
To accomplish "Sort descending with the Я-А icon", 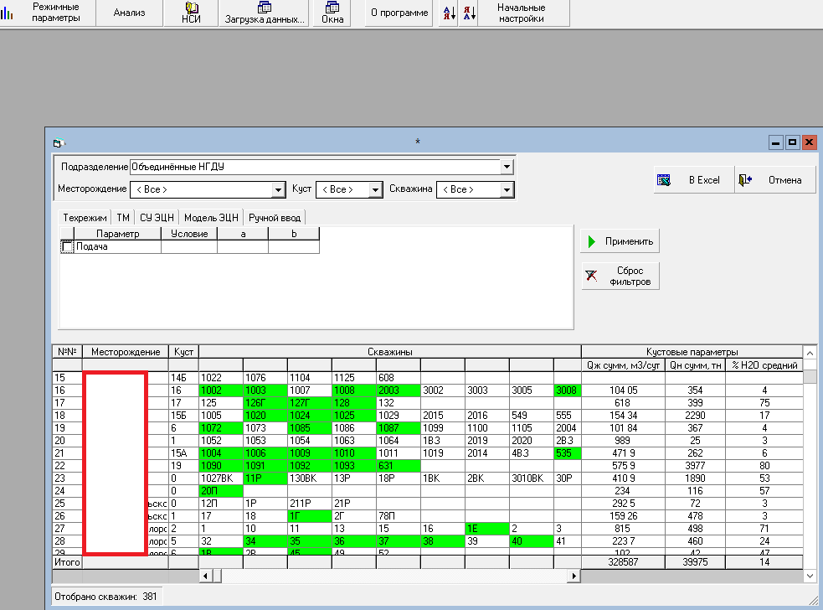I will tap(469, 13).
